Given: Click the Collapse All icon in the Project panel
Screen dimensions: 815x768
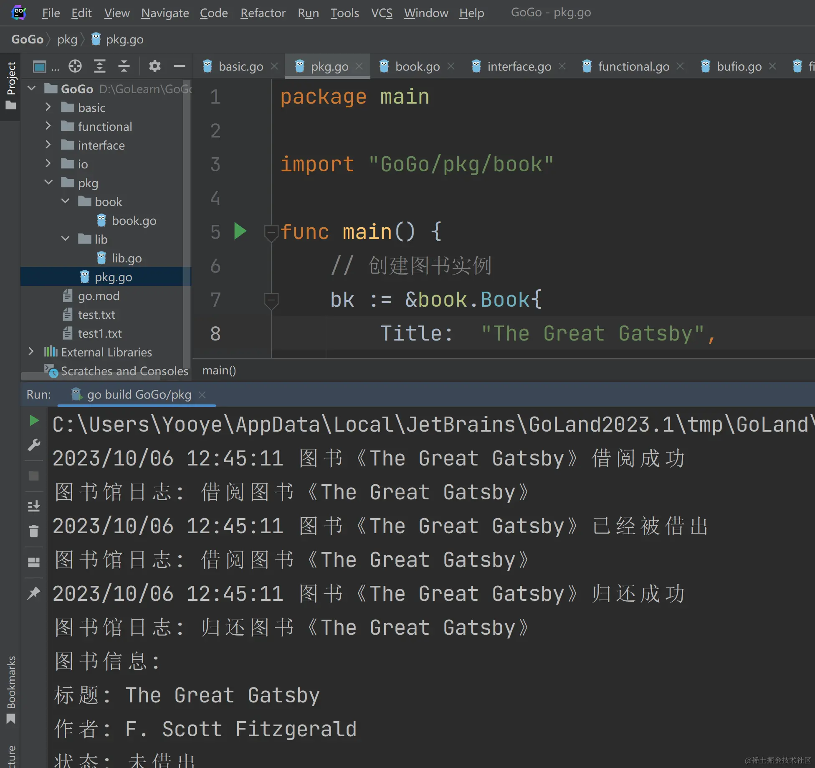Looking at the screenshot, I should coord(124,66).
